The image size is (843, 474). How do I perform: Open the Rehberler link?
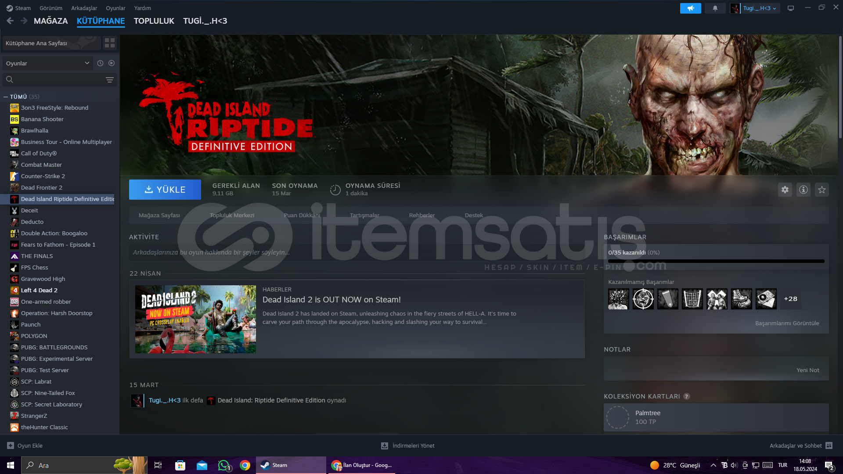[422, 215]
